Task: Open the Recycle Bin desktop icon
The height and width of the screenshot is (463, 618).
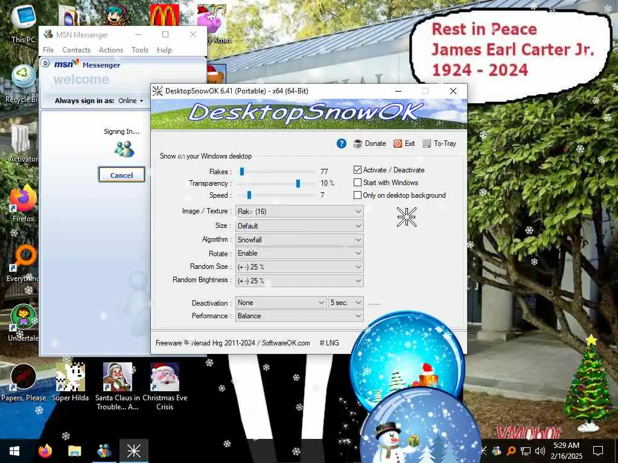Action: click(x=21, y=84)
